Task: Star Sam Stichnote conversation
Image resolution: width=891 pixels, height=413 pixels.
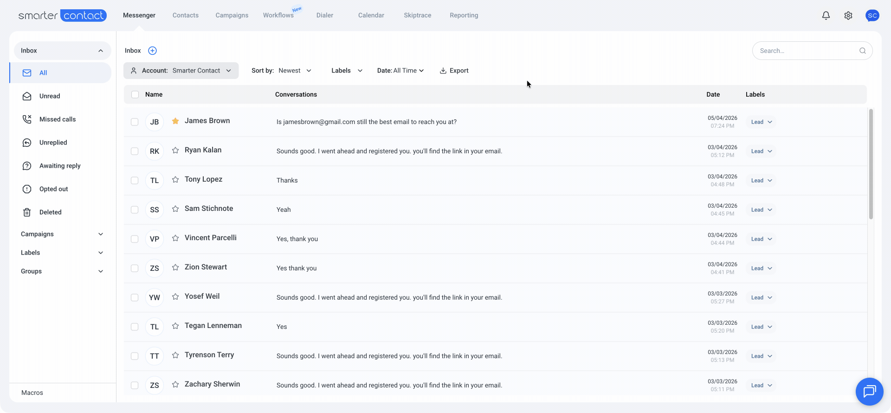Action: click(x=175, y=209)
